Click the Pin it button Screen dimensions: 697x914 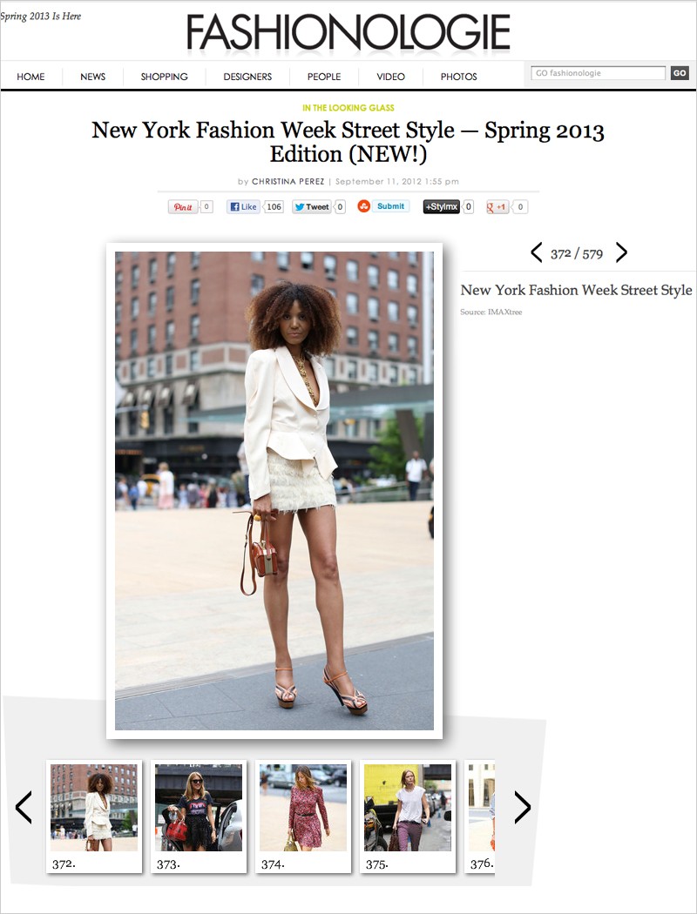click(x=183, y=207)
